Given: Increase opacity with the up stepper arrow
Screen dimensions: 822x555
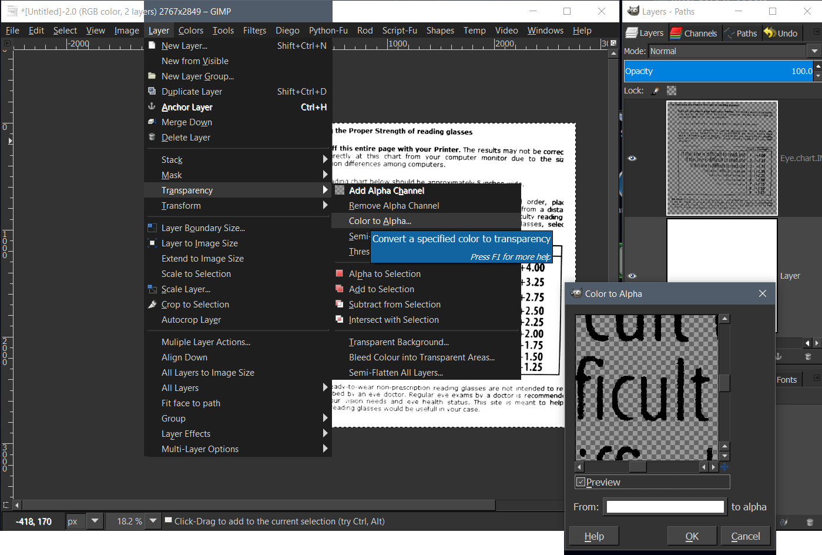Looking at the screenshot, I should click(818, 66).
